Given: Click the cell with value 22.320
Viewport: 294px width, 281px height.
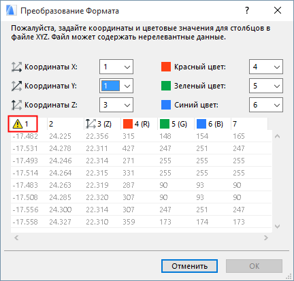Looking at the screenshot, I should [x=97, y=197].
